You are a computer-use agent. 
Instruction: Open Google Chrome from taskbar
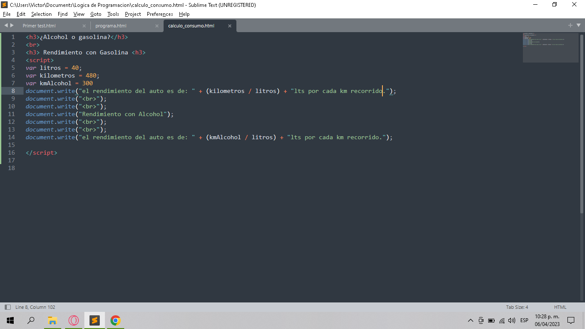tap(115, 320)
